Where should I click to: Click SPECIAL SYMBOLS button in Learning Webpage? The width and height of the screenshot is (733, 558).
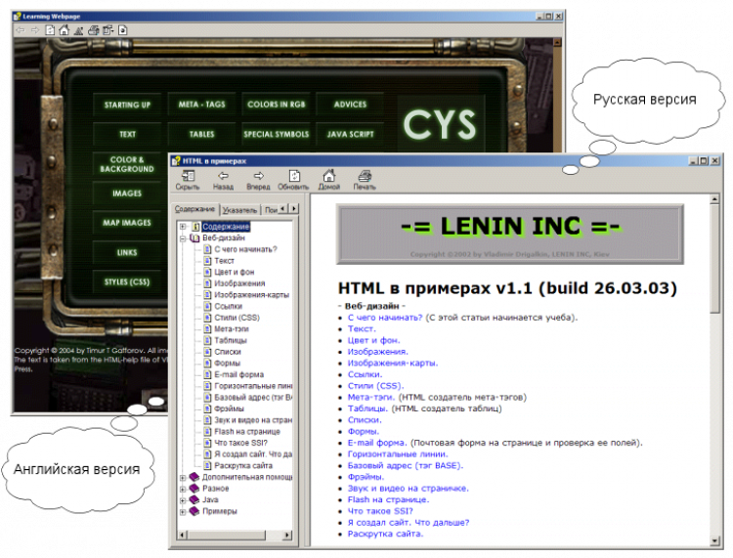(x=276, y=134)
